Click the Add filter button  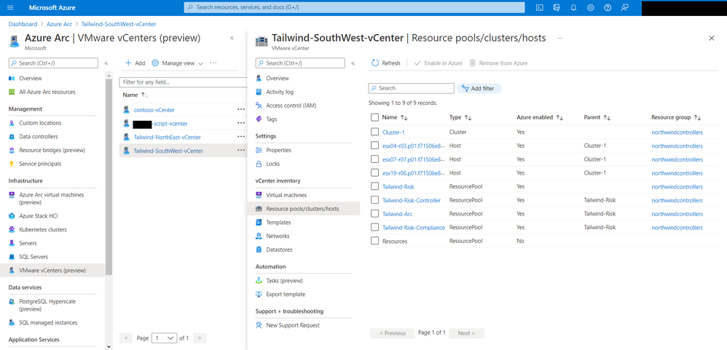479,89
